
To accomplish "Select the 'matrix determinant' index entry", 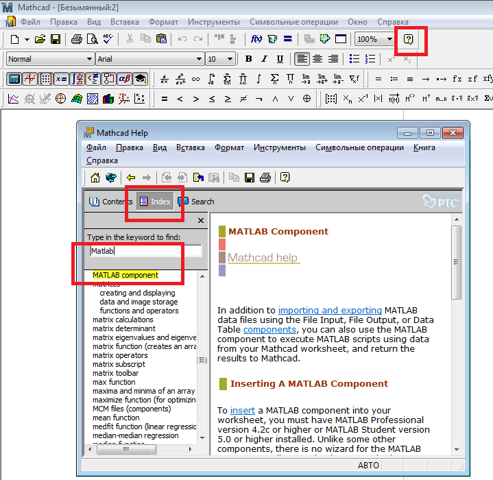I will (x=124, y=328).
